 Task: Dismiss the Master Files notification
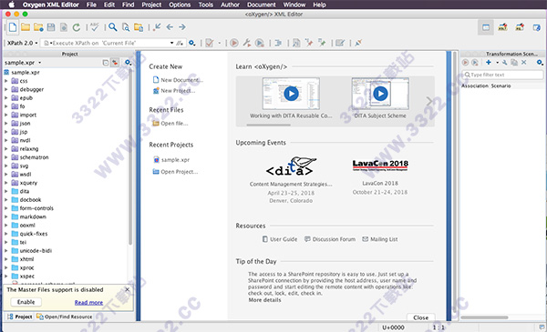pos(128,289)
